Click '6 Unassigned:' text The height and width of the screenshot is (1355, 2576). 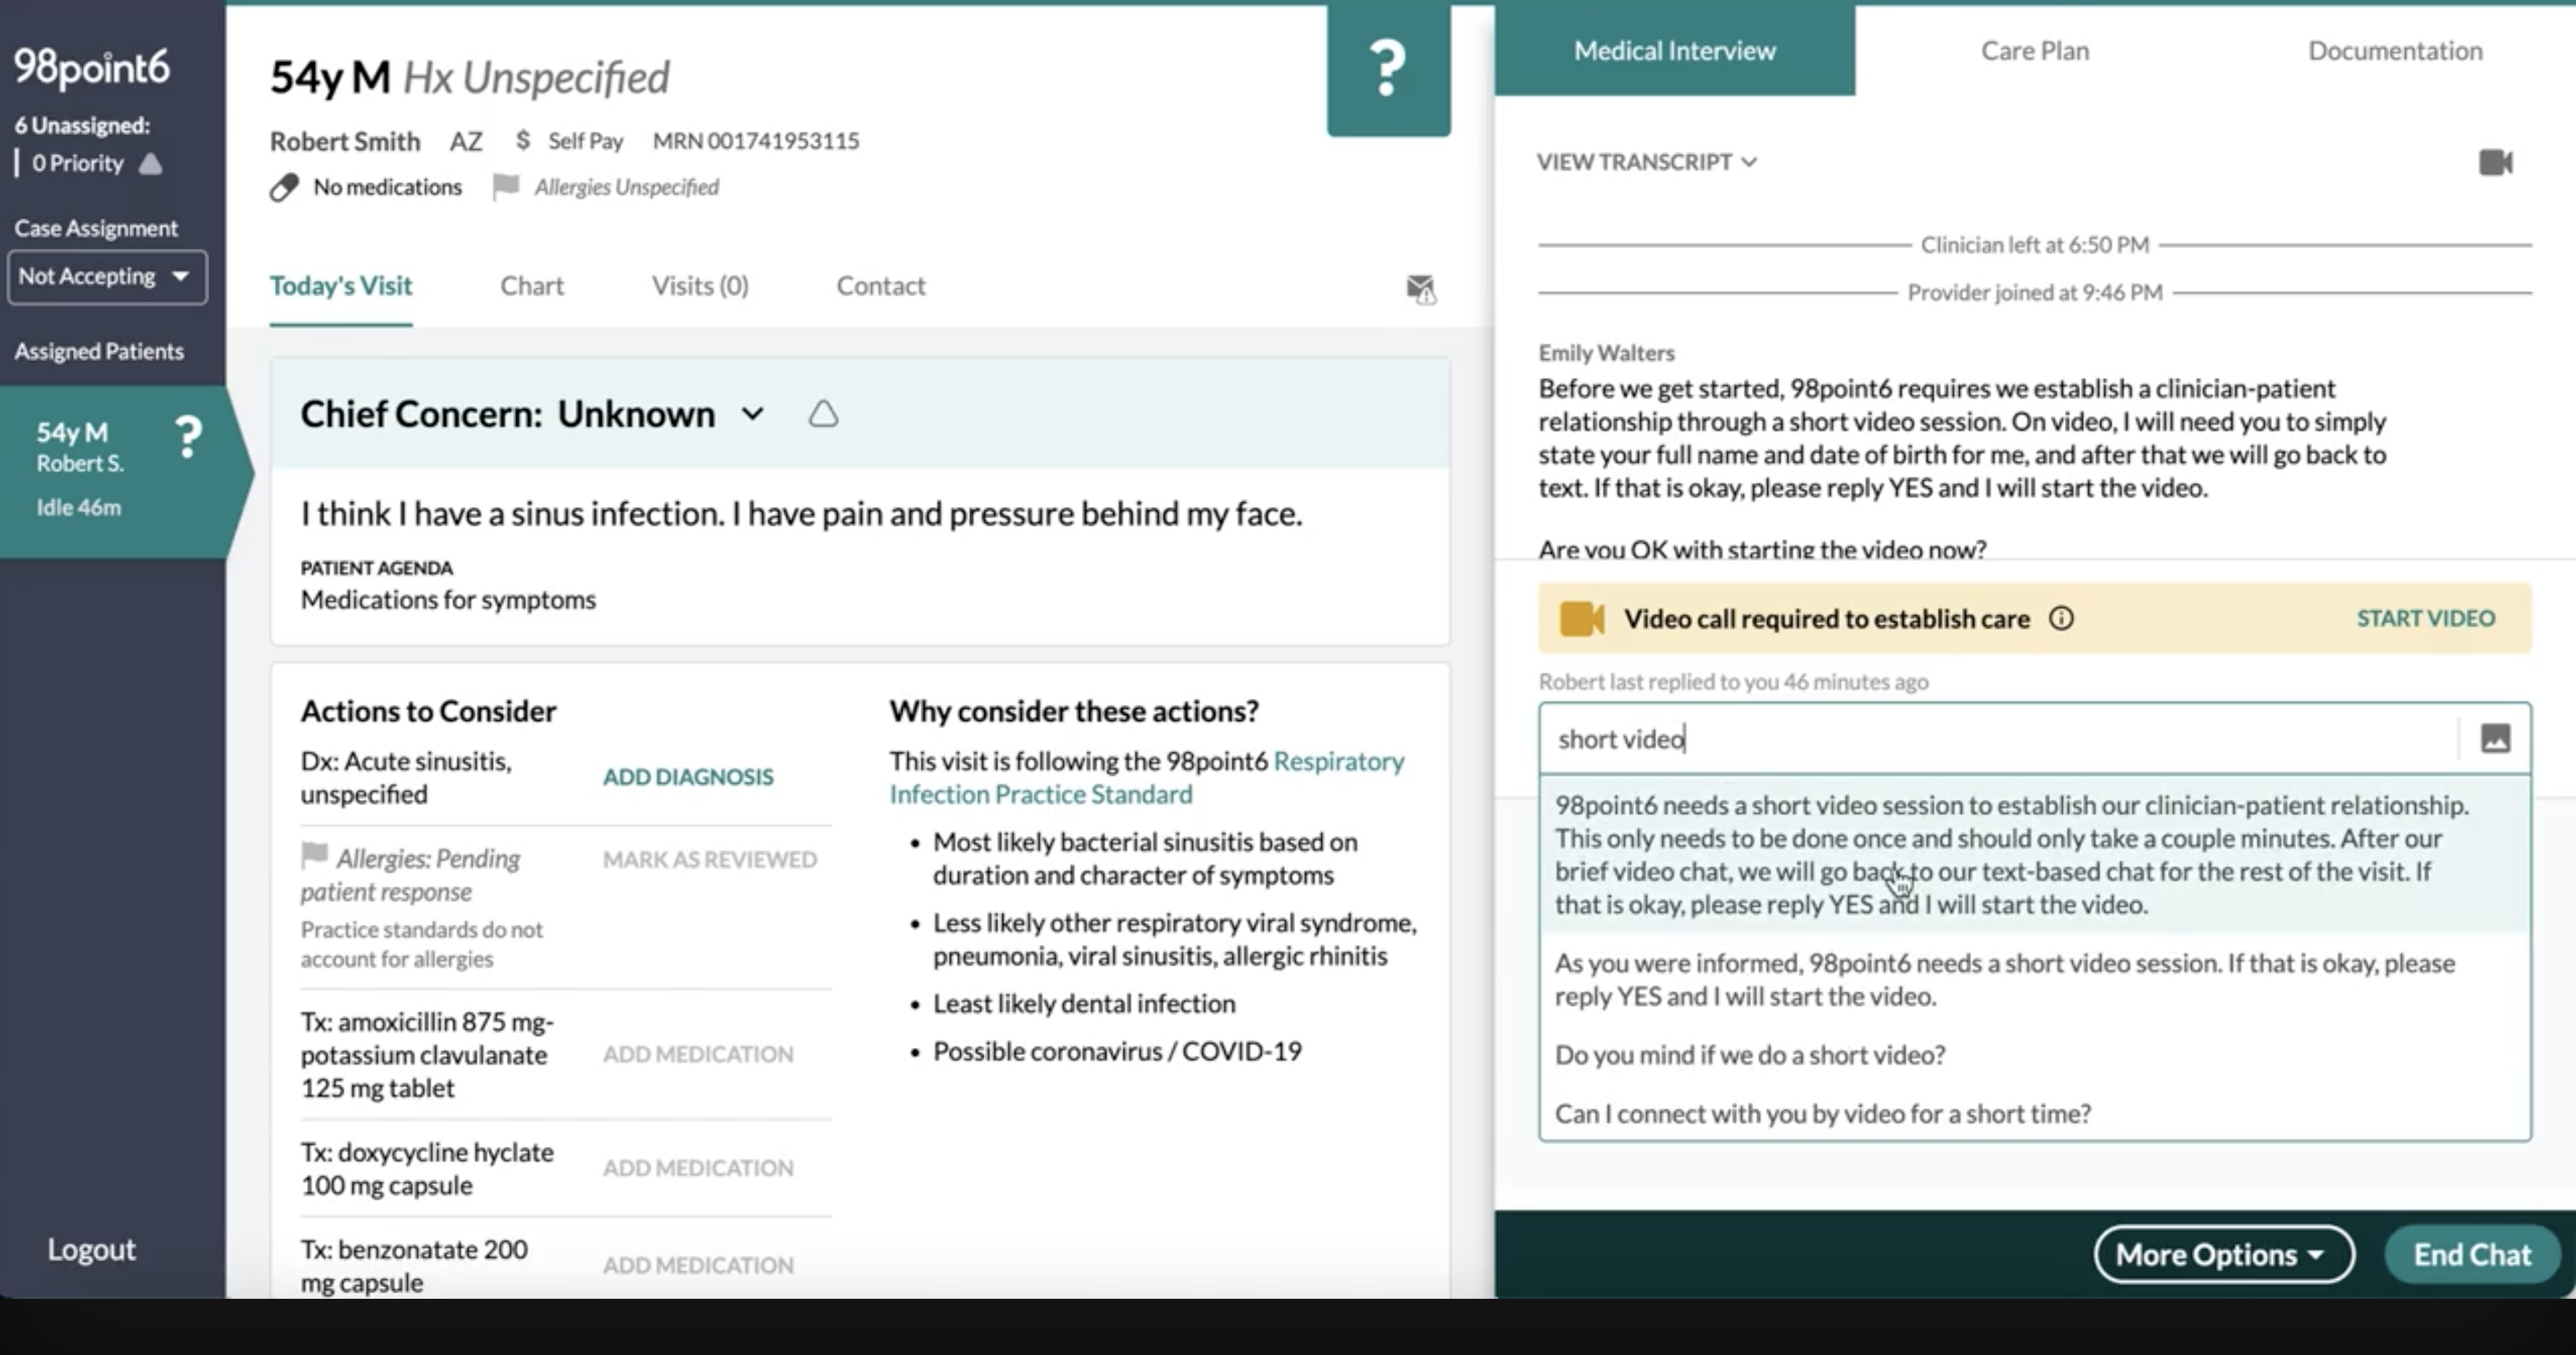(x=82, y=125)
